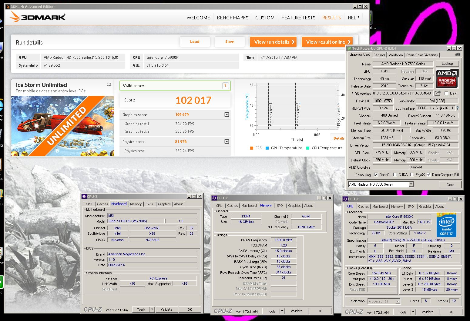
Task: Open Caches tab in Memory CPU-Z window
Action: 232,206
